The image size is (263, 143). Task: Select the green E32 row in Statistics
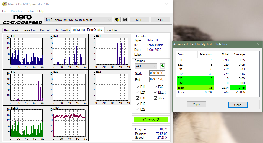(211, 83)
